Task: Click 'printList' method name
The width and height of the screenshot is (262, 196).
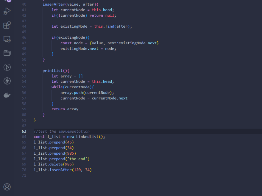Action: point(52,70)
